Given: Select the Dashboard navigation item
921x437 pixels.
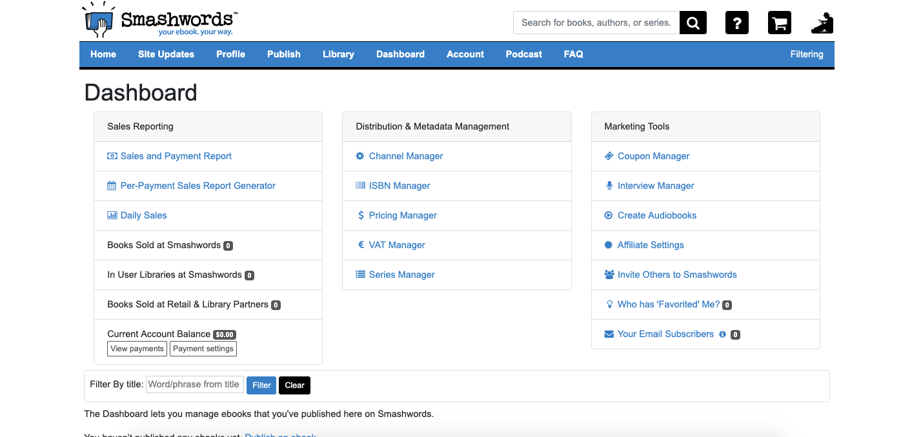Looking at the screenshot, I should coord(400,54).
